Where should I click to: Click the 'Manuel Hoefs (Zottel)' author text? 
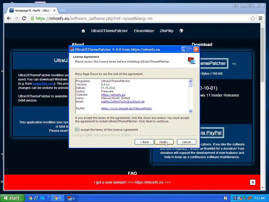[x=116, y=98]
